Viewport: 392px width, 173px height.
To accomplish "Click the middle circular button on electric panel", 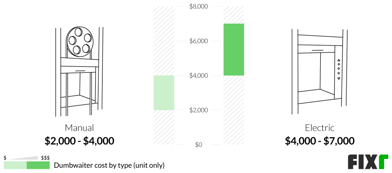I will [x=339, y=68].
